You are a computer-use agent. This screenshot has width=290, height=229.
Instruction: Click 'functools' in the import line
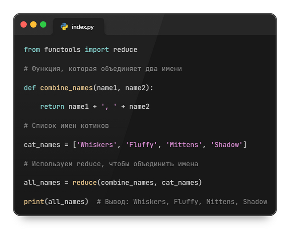62,49
